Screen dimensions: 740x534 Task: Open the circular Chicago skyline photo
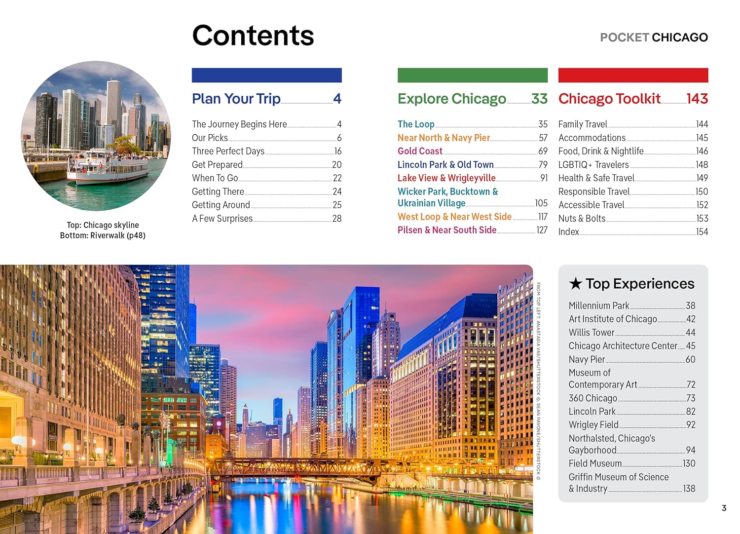(x=96, y=136)
